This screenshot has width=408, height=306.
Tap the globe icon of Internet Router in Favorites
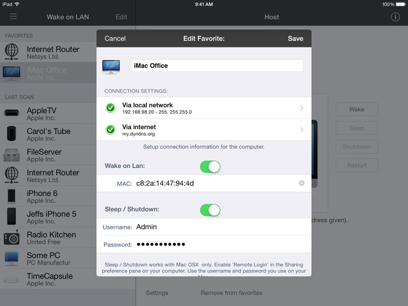[11, 52]
